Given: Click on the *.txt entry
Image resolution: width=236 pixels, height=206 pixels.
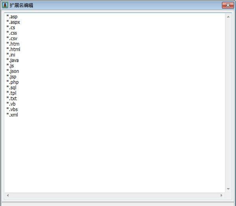Looking at the screenshot, I should pyautogui.click(x=11, y=98).
